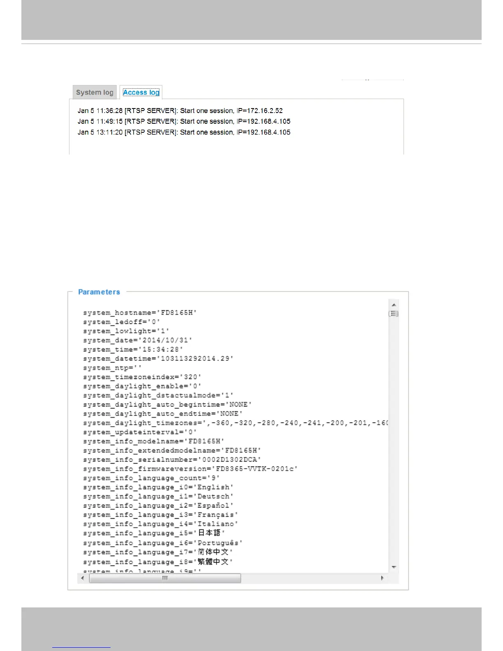Viewport: 503px width, 651px height.
Task: Click the system_timezoneindex='320' parameter line
Action: pos(142,377)
